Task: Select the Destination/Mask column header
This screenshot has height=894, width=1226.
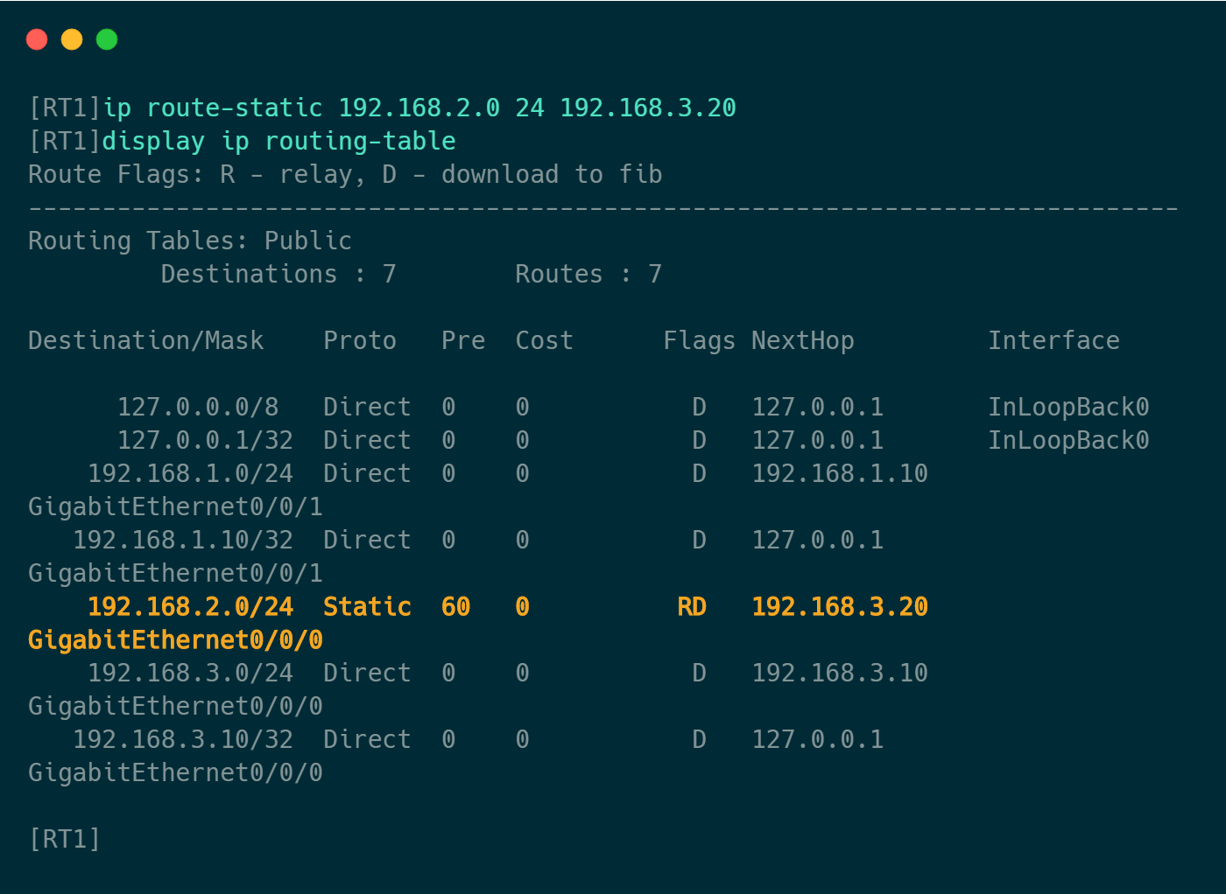Action: (145, 340)
